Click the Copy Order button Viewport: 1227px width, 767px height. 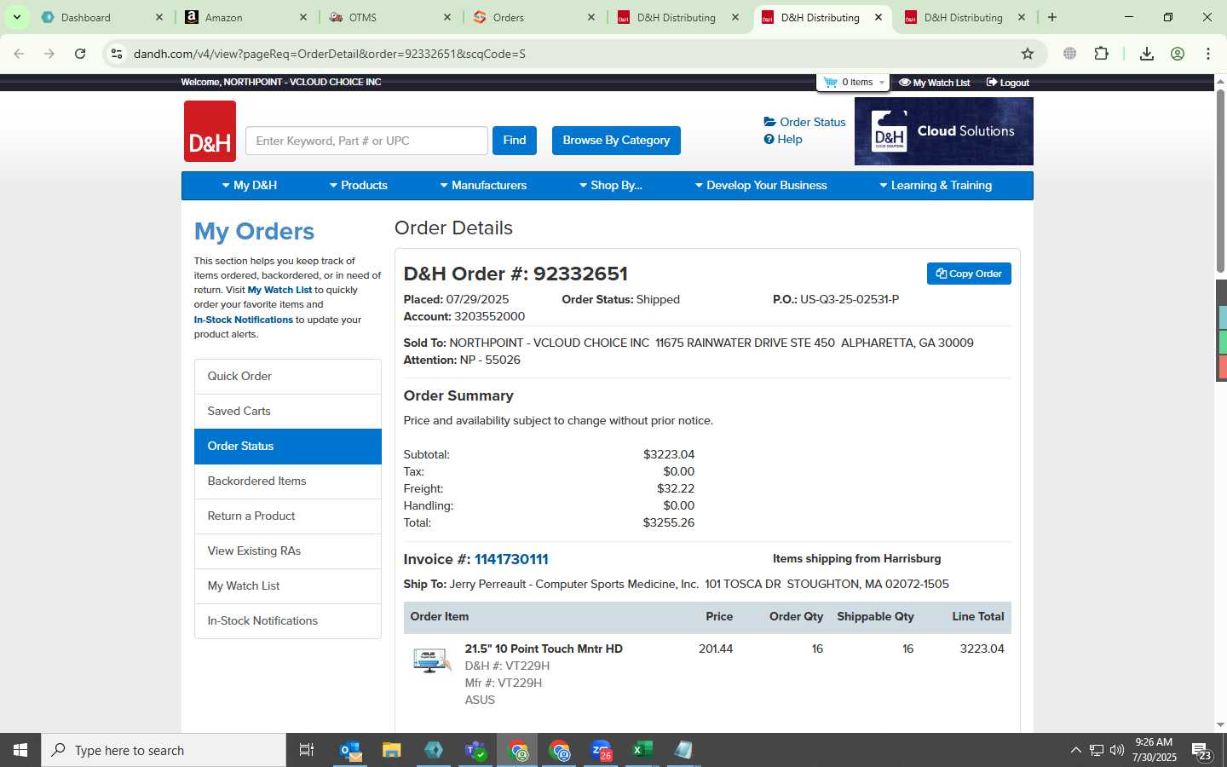tap(969, 274)
